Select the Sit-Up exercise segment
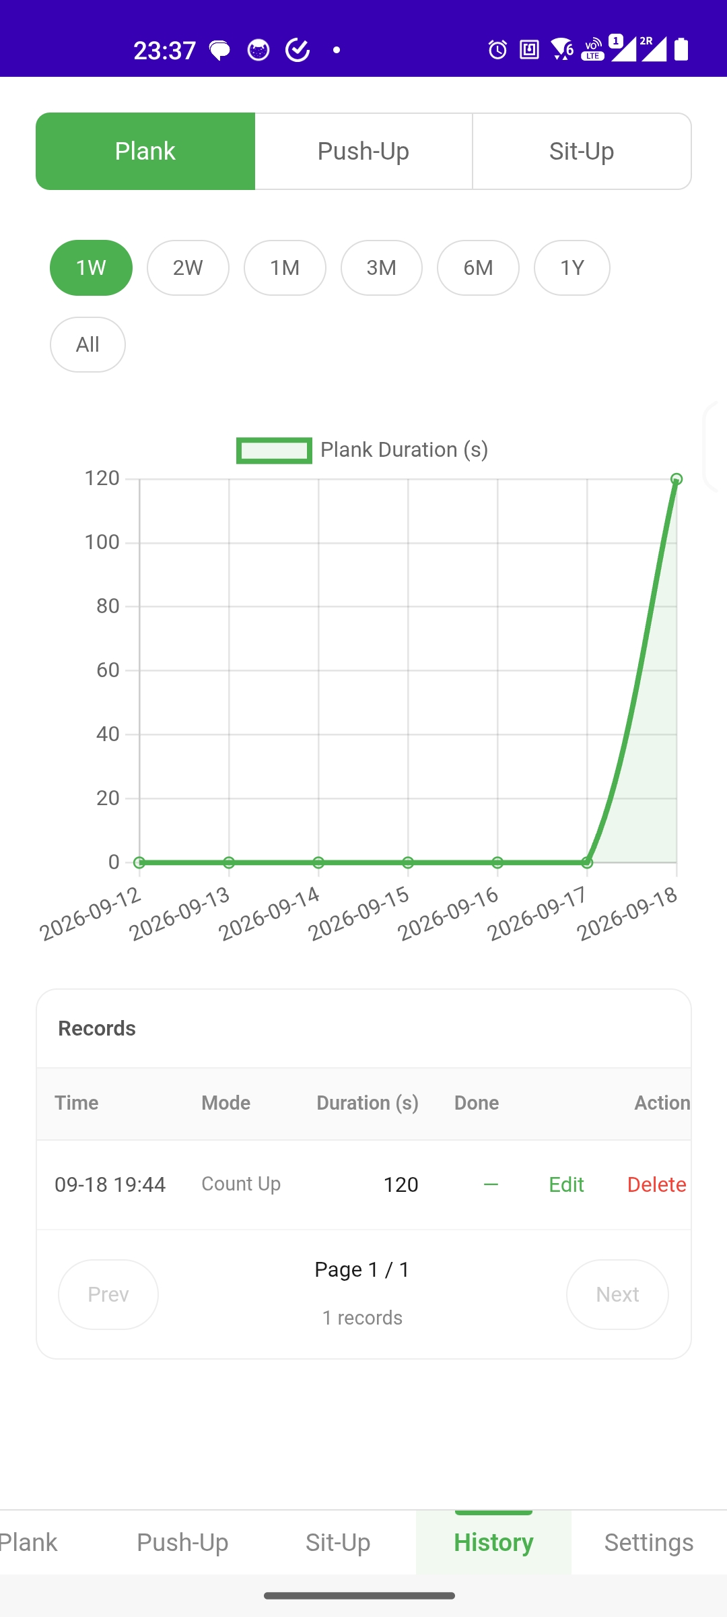Viewport: 727px width, 1617px height. point(582,151)
